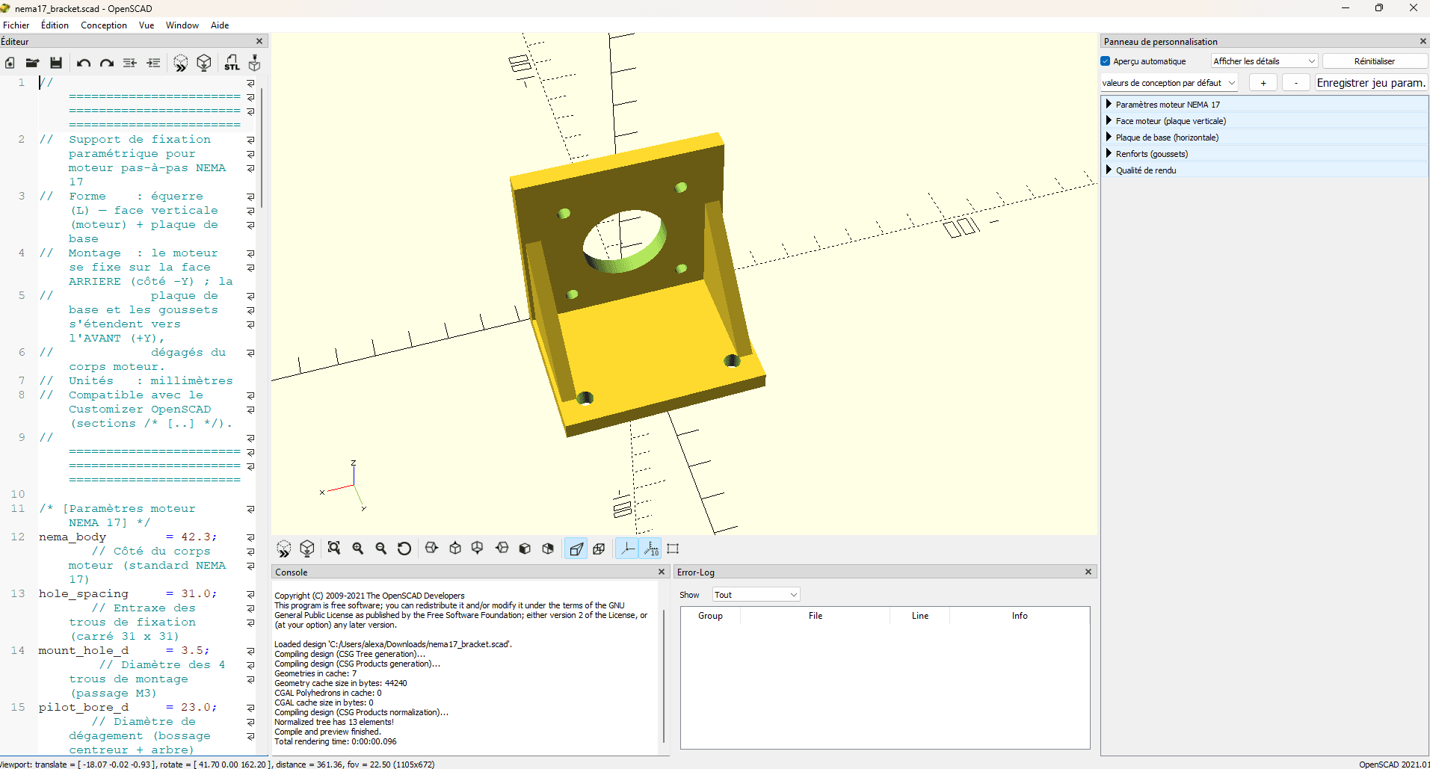
Task: View all with the zoom-fit icon
Action: [x=334, y=549]
